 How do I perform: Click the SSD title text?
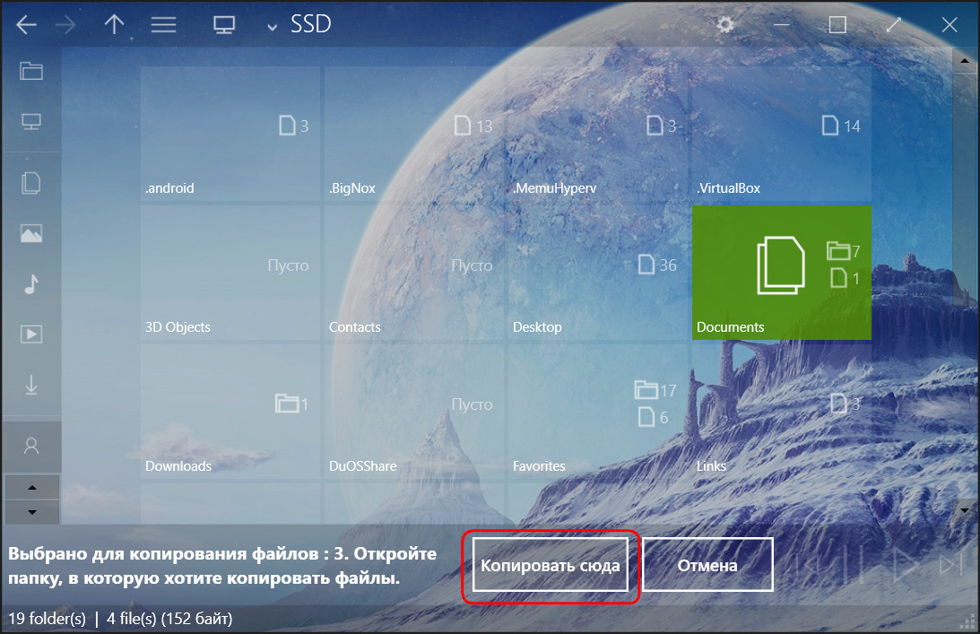(x=310, y=24)
